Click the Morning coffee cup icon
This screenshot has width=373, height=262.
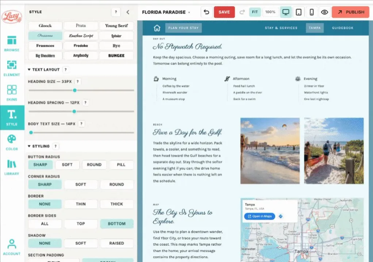(156, 79)
